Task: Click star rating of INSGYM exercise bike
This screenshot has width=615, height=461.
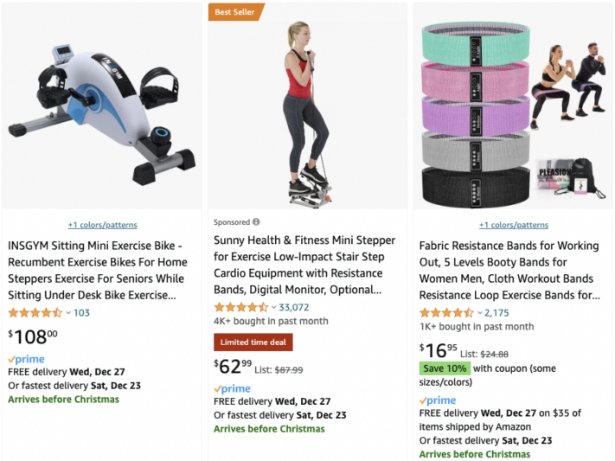Action: click(x=35, y=313)
